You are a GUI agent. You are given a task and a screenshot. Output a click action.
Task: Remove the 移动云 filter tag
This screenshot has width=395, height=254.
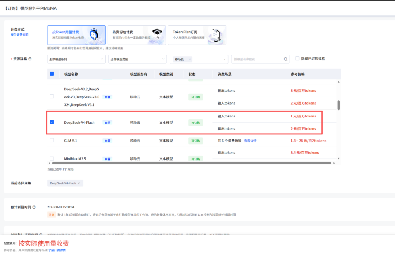coord(190,59)
